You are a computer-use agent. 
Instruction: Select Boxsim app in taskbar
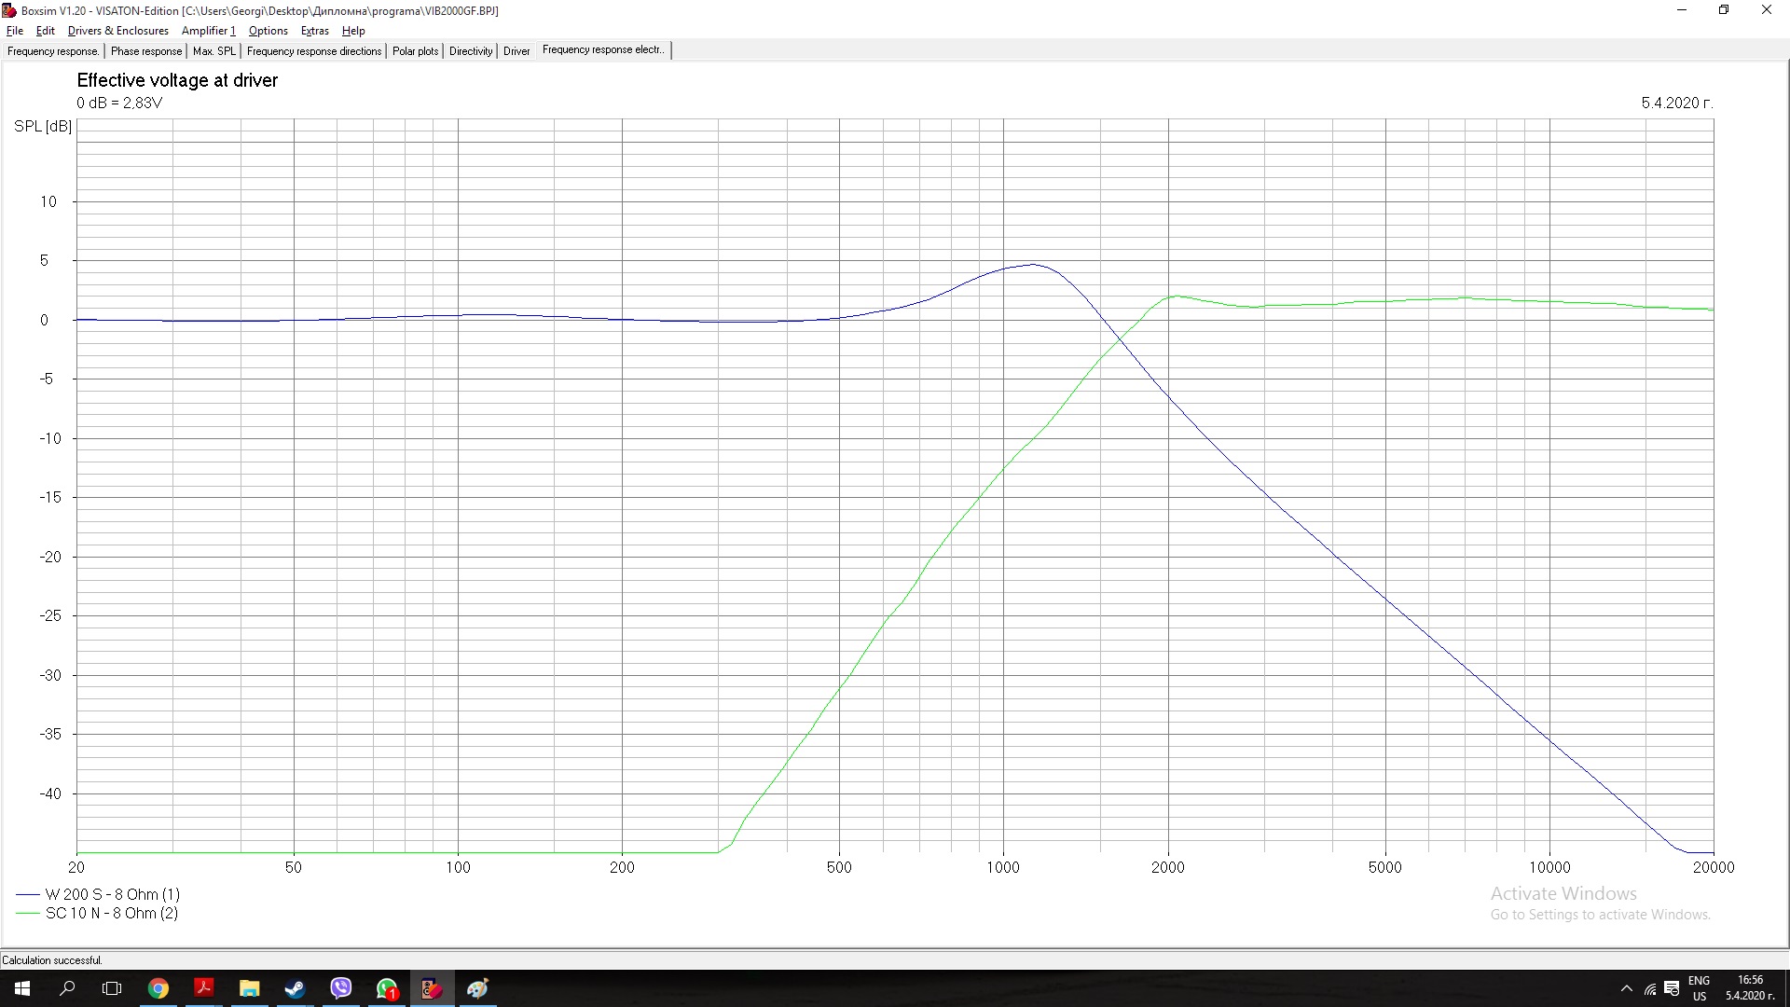(431, 988)
